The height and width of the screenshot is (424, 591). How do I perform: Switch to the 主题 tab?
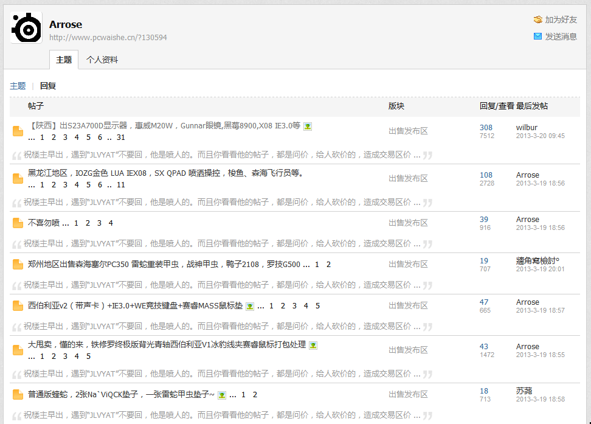(x=64, y=60)
